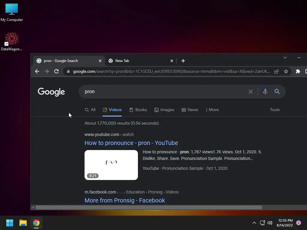Switch to the New Tab tab
307x230 pixels.
(141, 61)
